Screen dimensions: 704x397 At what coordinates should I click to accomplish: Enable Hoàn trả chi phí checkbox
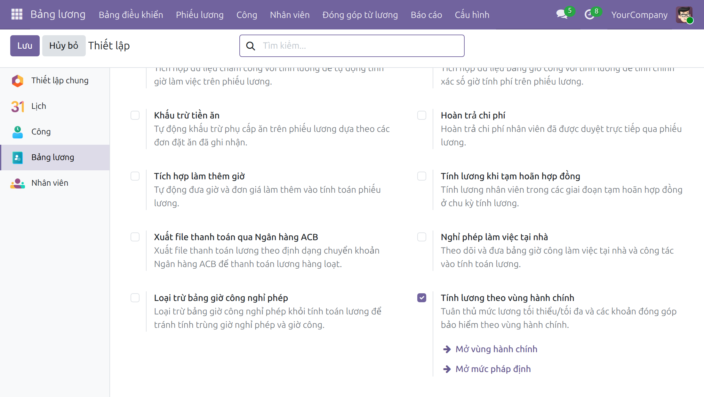(x=422, y=115)
